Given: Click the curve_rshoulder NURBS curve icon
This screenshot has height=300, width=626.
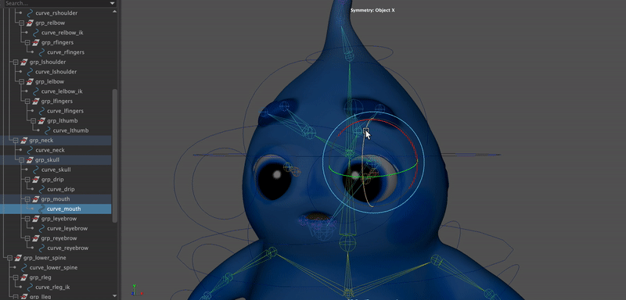Looking at the screenshot, I should coord(30,12).
